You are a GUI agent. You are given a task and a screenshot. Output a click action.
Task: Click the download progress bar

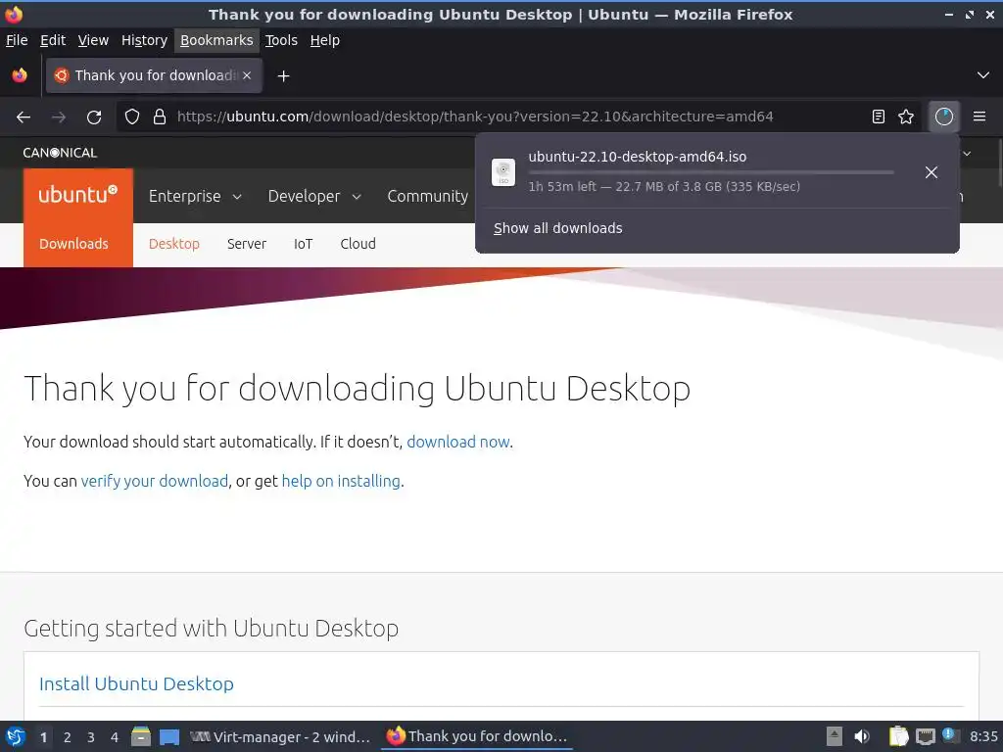[x=711, y=172]
